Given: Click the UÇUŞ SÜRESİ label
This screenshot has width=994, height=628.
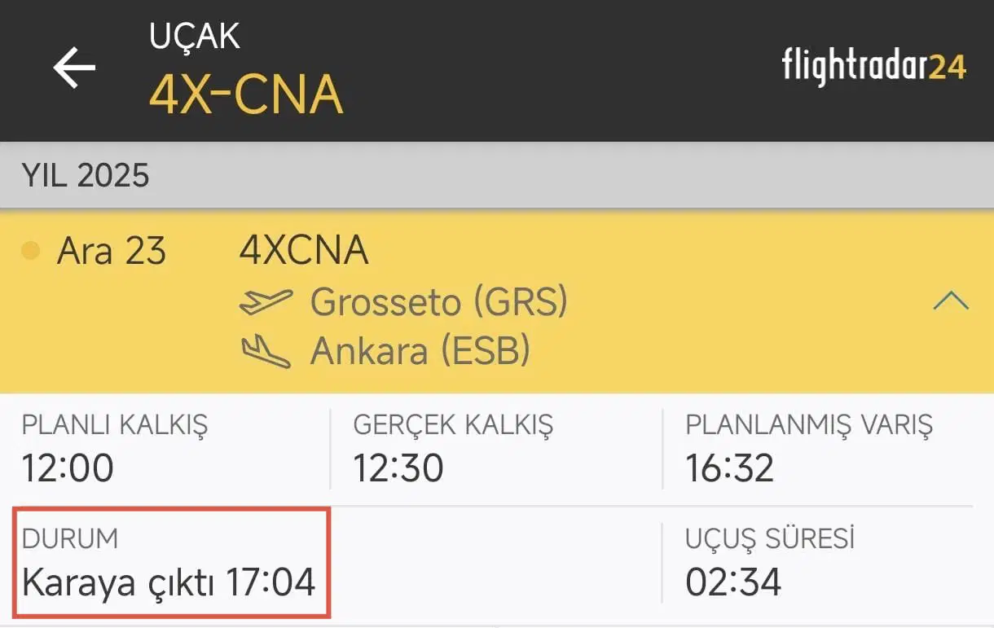Looking at the screenshot, I should 770,538.
